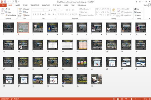Click the Undo arrow icon

pos(9,2)
